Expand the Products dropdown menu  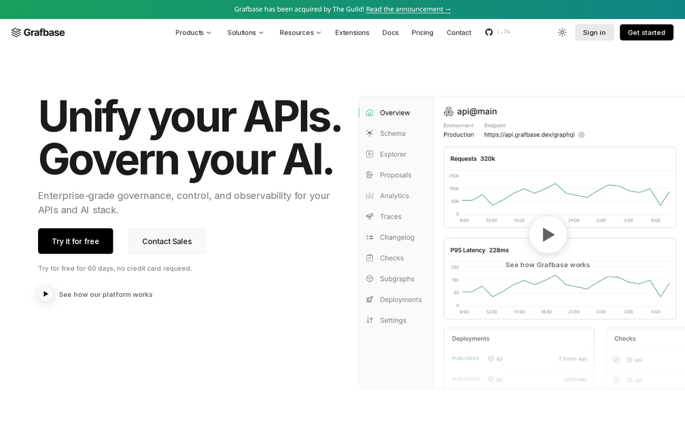[193, 33]
